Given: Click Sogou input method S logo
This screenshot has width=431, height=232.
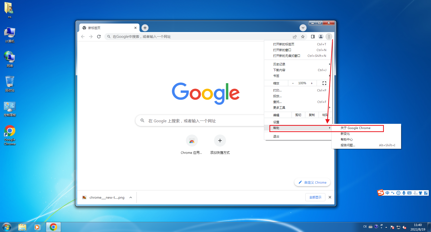Looking at the screenshot, I should pyautogui.click(x=381, y=193).
